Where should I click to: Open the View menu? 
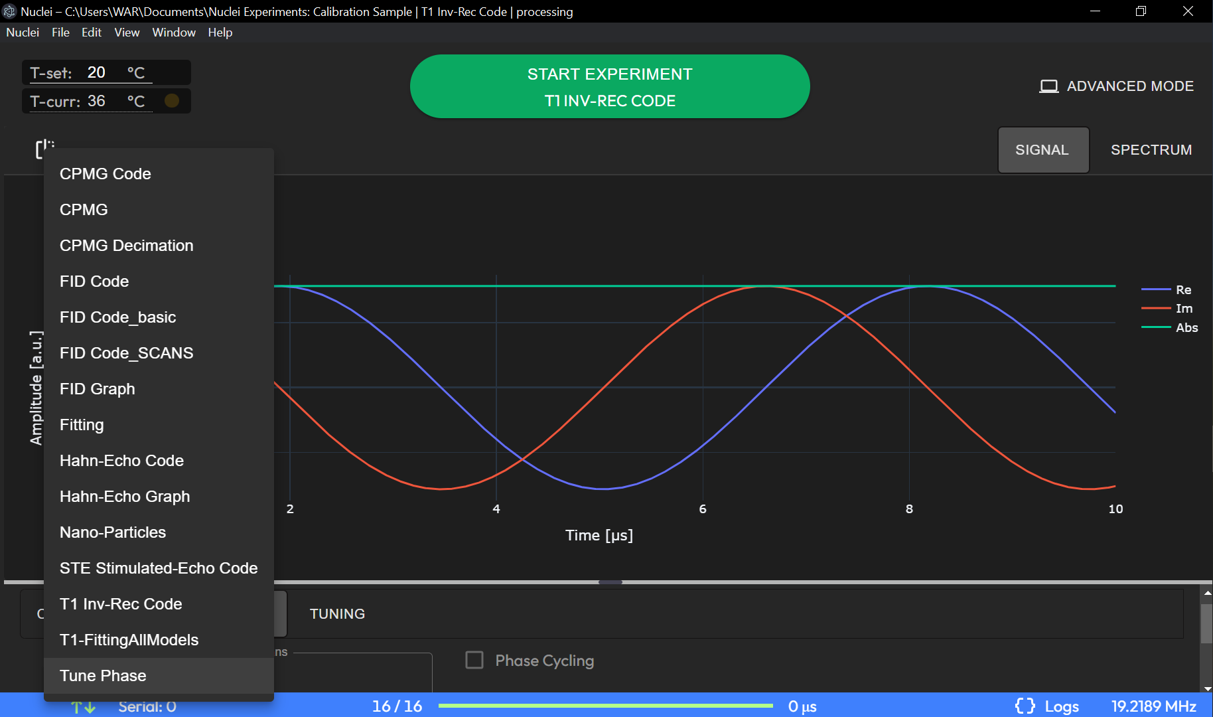127,33
